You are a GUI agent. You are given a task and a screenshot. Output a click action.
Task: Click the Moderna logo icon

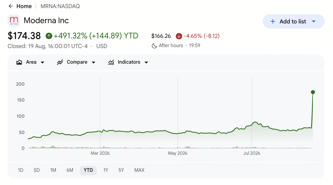[x=14, y=21]
